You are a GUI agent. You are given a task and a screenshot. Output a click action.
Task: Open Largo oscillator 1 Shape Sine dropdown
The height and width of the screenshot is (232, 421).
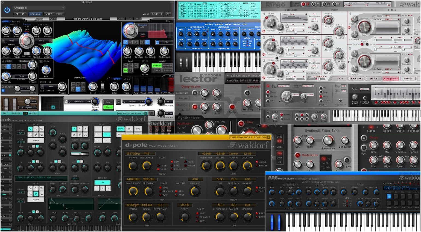(x=299, y=15)
